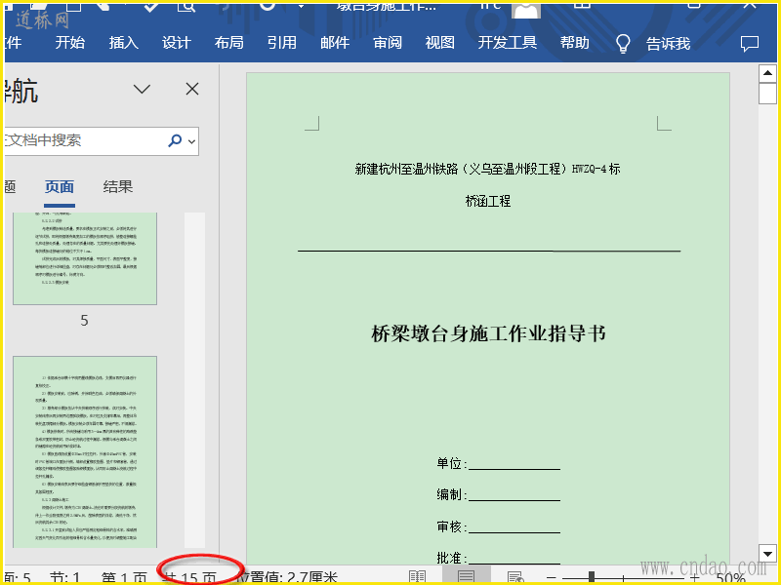Click the 告诉我 lightbulb search
781x585 pixels.
(x=653, y=43)
